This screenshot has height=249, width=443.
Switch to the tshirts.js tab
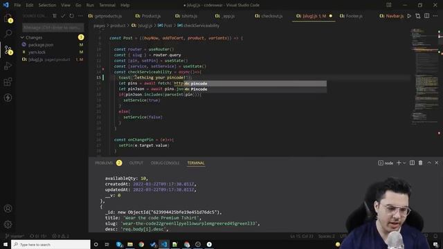pyautogui.click(x=186, y=16)
